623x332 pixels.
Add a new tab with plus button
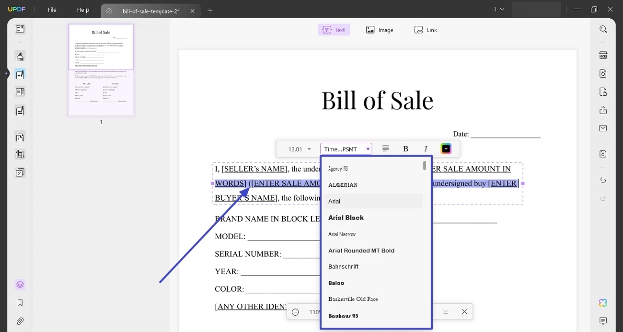tap(210, 11)
